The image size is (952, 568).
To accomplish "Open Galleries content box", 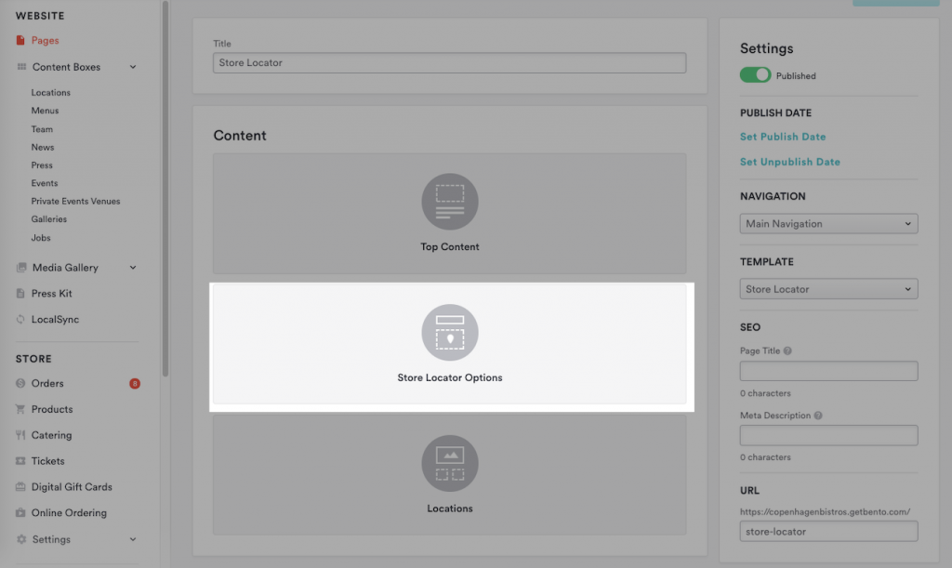I will tap(49, 219).
